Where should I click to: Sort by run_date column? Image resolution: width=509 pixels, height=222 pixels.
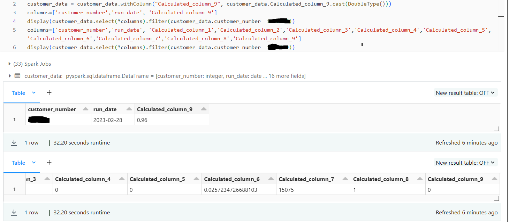point(129,109)
